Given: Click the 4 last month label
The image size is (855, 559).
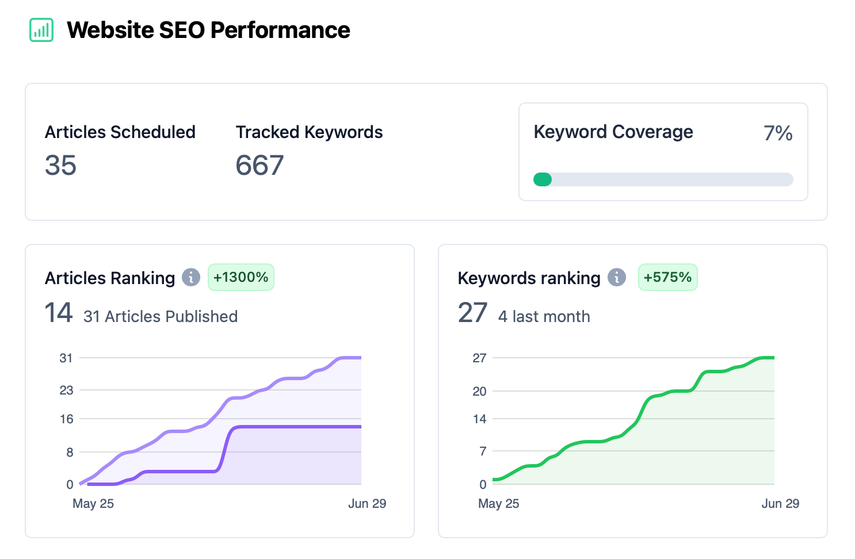Looking at the screenshot, I should click(544, 316).
